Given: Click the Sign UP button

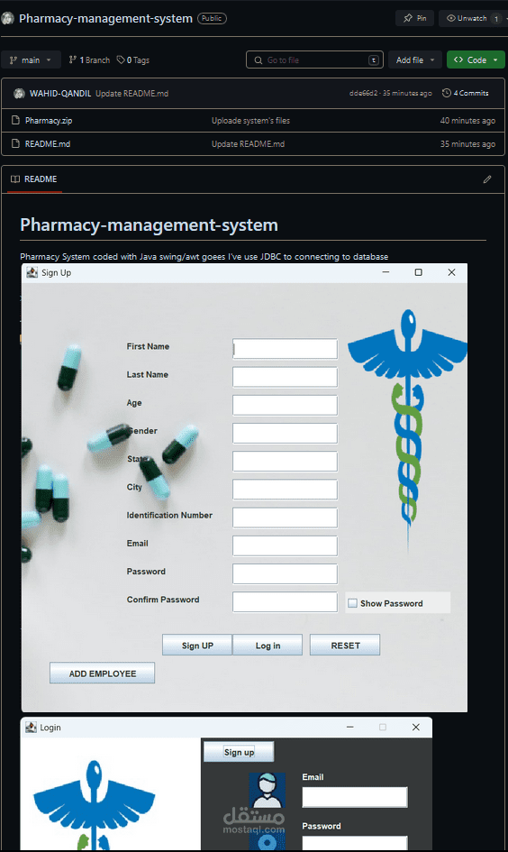Looking at the screenshot, I should pos(197,645).
